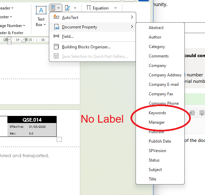Click the Text Box icon
The width and height of the screenshot is (205, 195).
coord(41,10)
